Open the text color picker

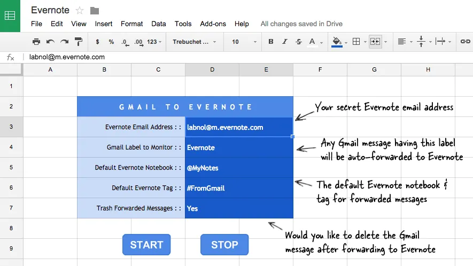[312, 42]
